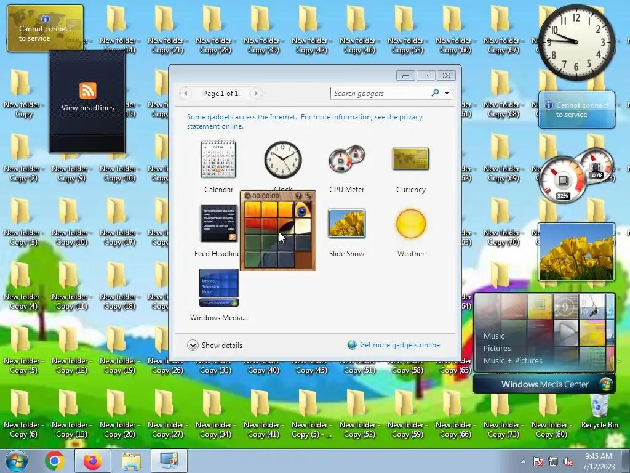This screenshot has height=473, width=630.
Task: Focus the Search gadgets field
Action: tap(380, 94)
